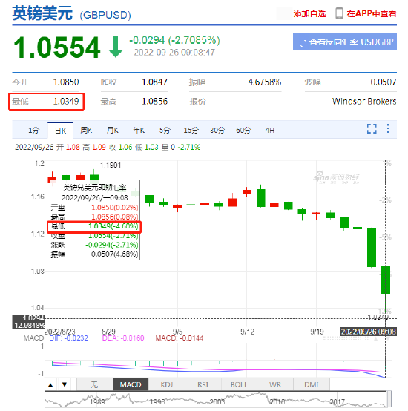Add GBPUSD to watchlist via 添加自选
The height and width of the screenshot is (411, 408).
[309, 13]
